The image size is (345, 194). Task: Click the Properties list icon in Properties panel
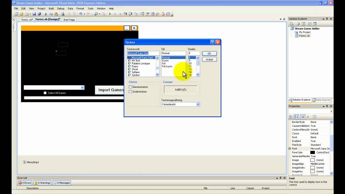[303, 117]
